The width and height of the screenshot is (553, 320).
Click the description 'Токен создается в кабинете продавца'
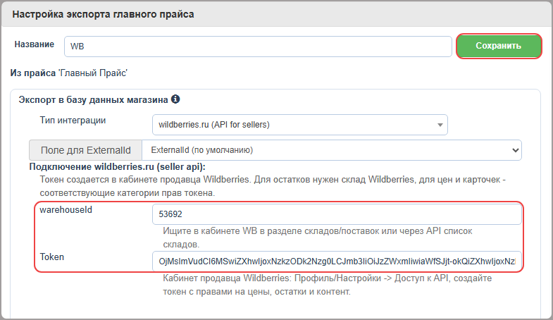tap(273, 186)
